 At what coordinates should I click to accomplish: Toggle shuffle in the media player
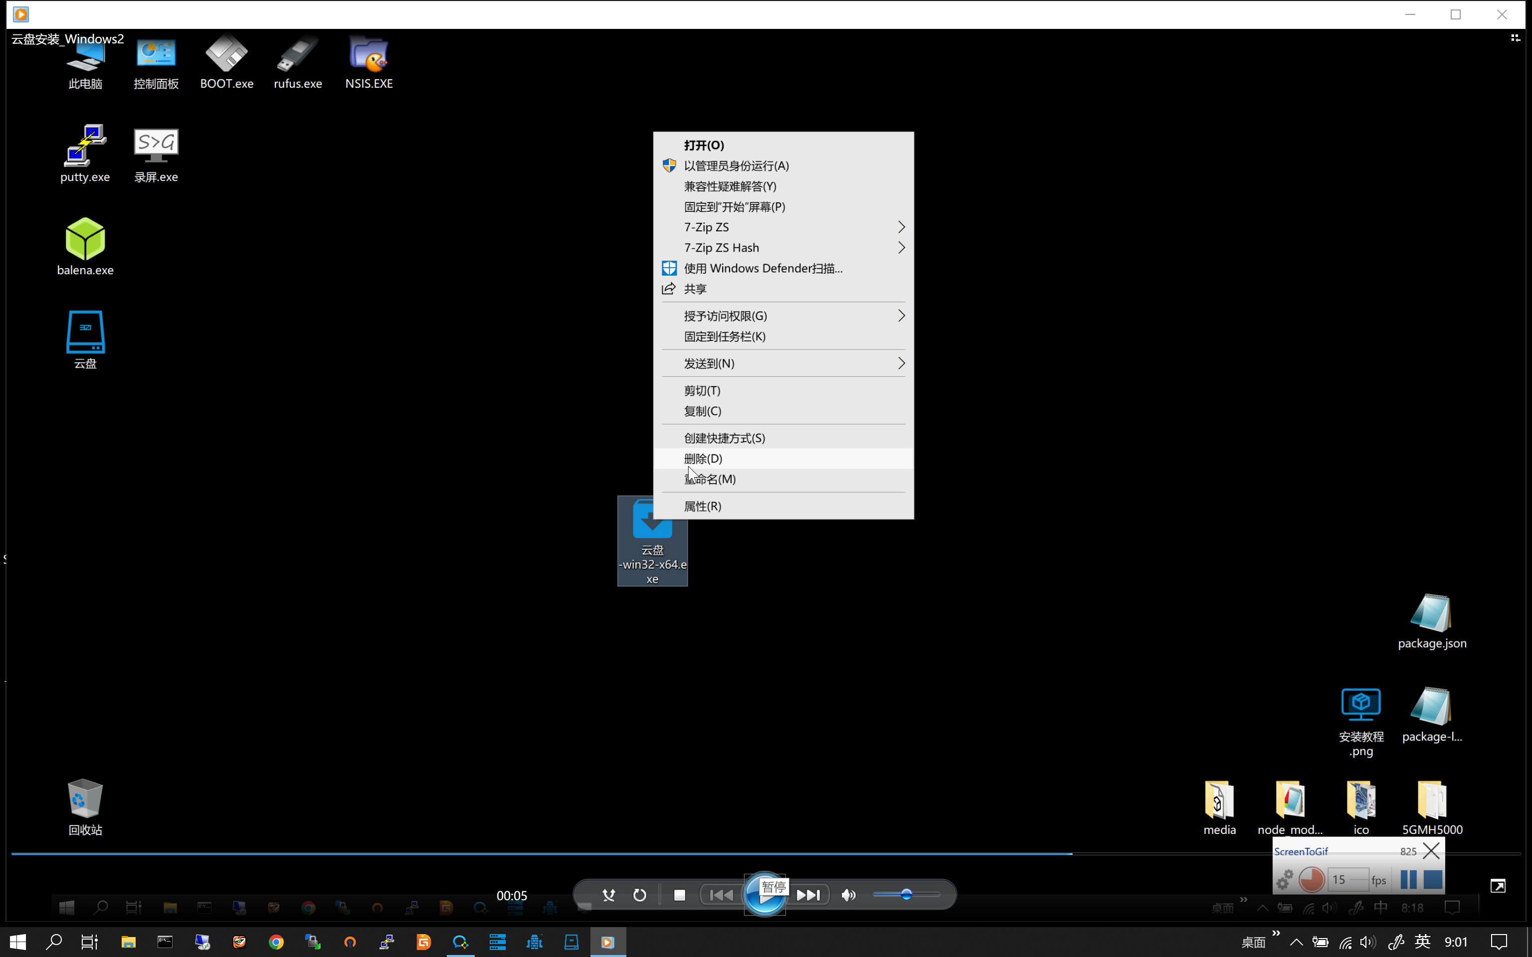(608, 895)
